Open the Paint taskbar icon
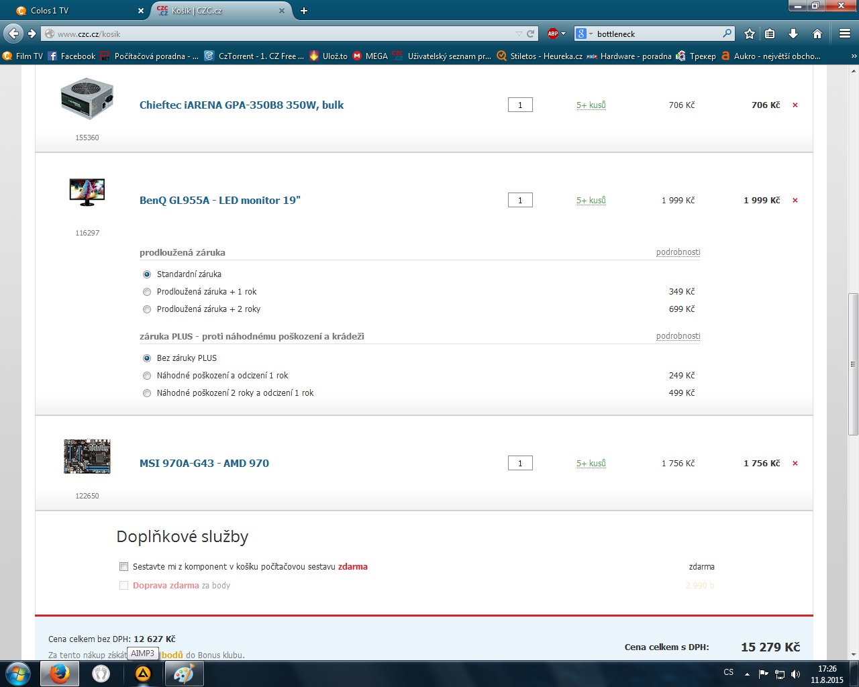Viewport: 859px width, 687px height. click(184, 674)
